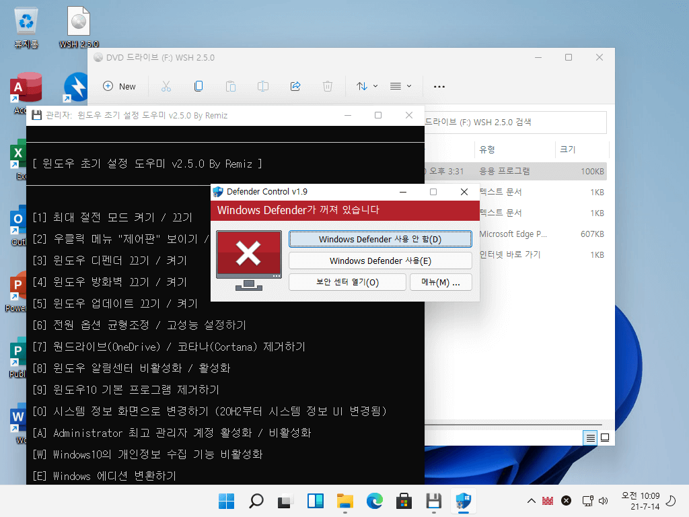
Task: Switch to details view toggle in Explorer
Action: point(590,438)
